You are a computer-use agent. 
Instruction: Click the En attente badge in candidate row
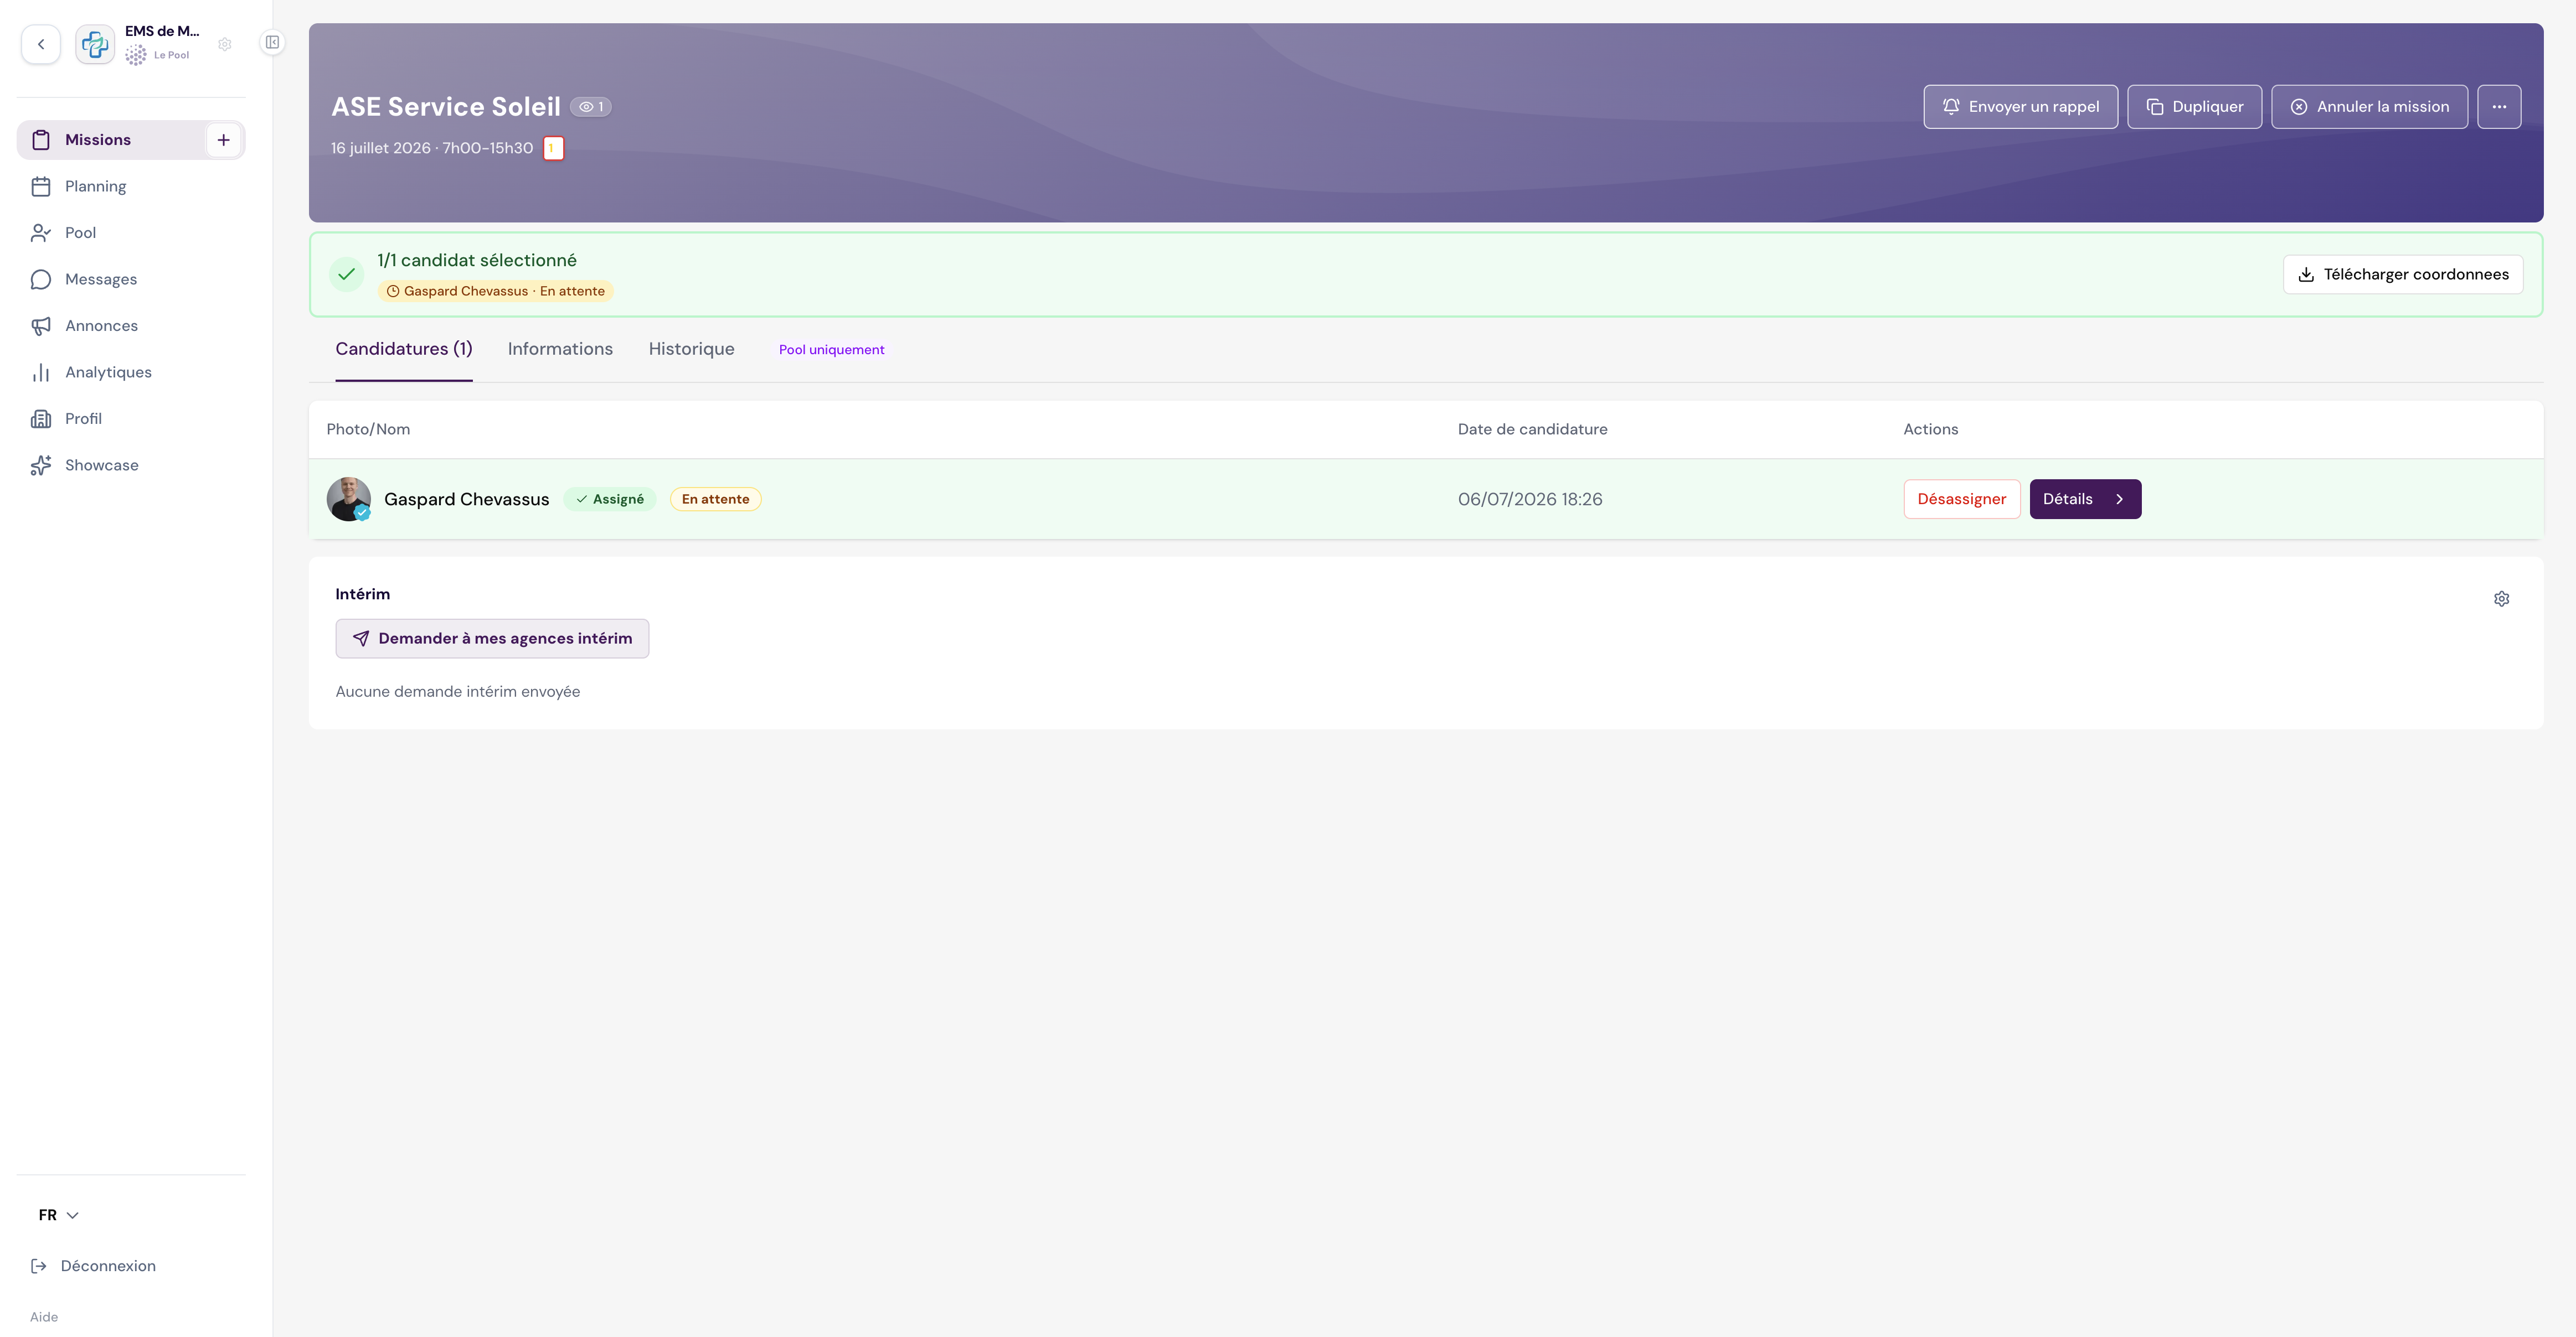715,500
